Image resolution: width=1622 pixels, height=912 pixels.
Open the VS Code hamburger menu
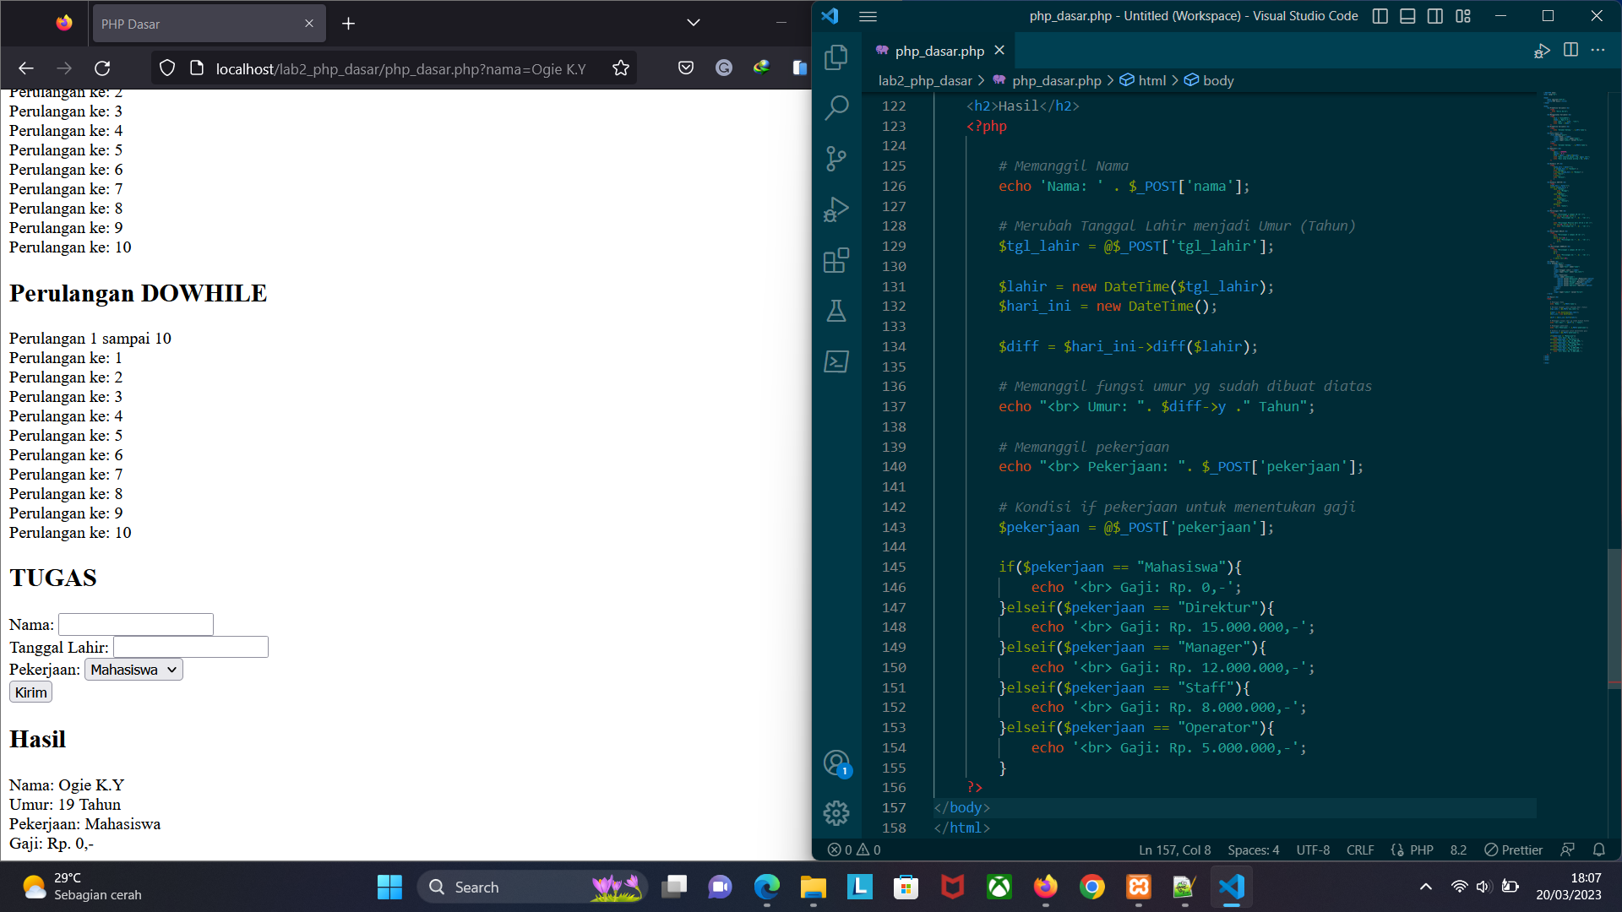pos(868,16)
